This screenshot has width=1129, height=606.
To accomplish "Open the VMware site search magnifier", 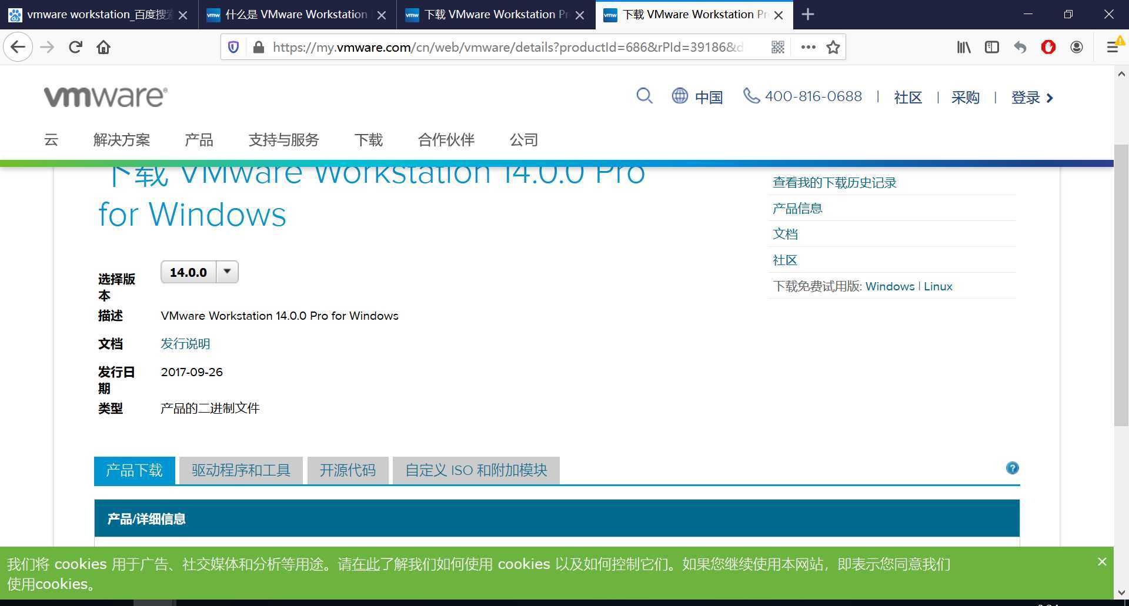I will click(644, 96).
